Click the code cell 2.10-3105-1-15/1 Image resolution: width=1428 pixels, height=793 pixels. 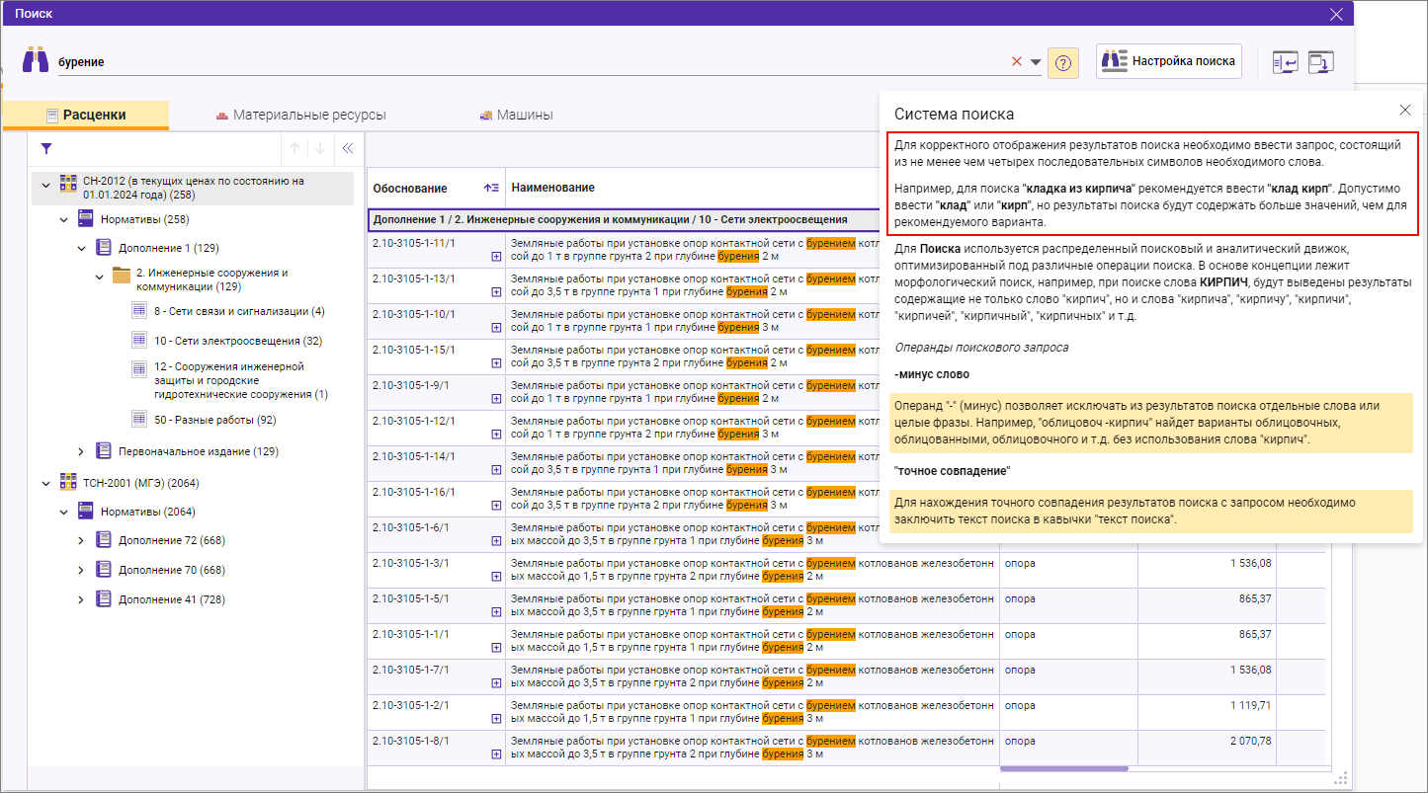pyautogui.click(x=413, y=349)
